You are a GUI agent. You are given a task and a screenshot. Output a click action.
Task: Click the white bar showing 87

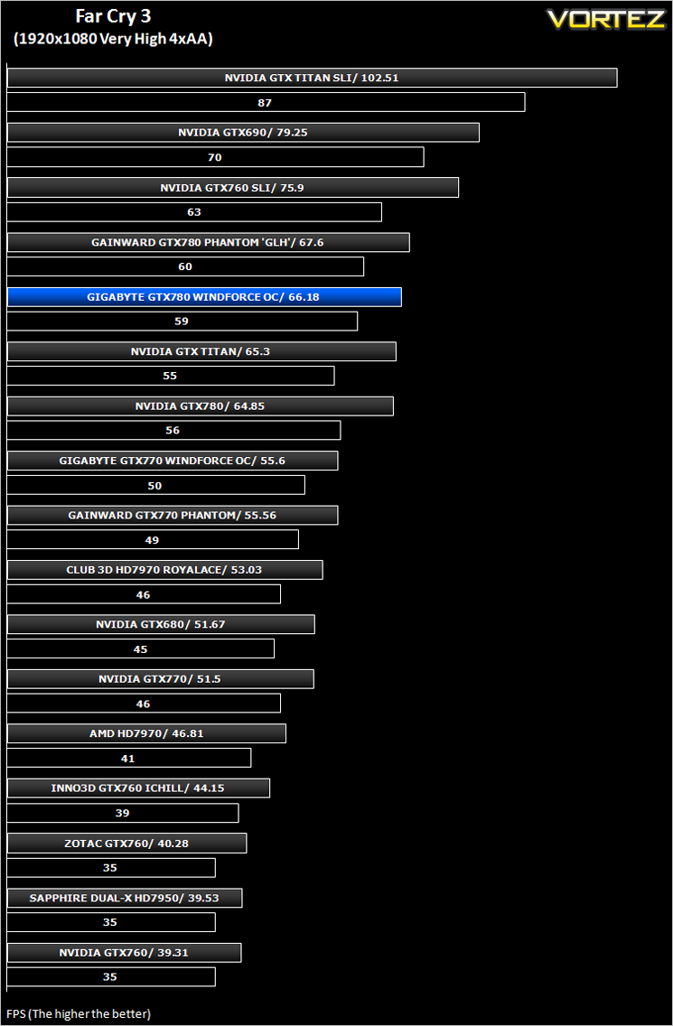click(266, 102)
